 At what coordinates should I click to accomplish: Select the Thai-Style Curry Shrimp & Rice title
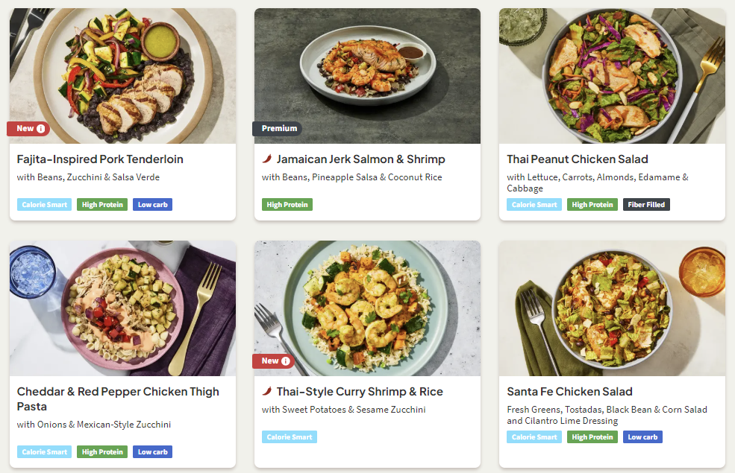point(360,392)
